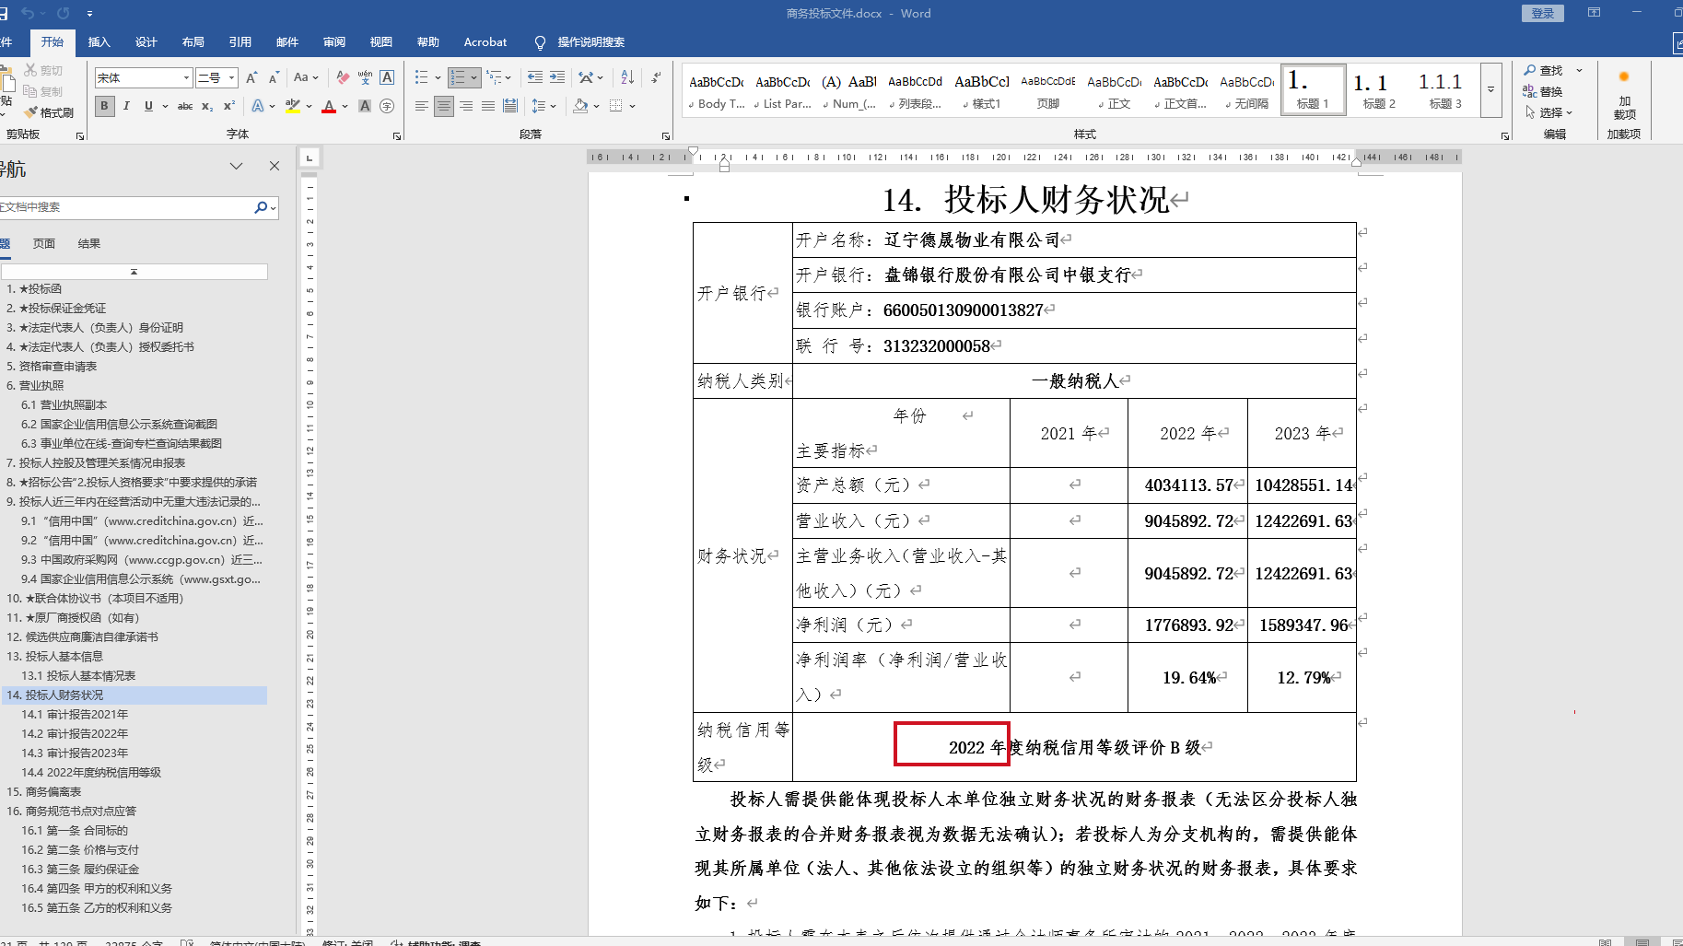
Task: Clear all formatting with eraser icon
Action: click(x=343, y=77)
